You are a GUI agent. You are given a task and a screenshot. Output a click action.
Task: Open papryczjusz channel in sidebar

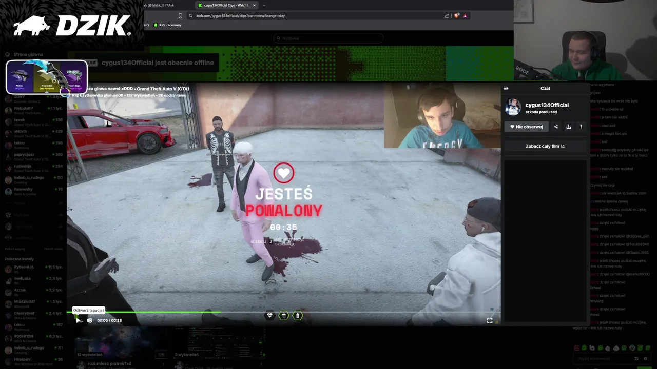coord(34,156)
